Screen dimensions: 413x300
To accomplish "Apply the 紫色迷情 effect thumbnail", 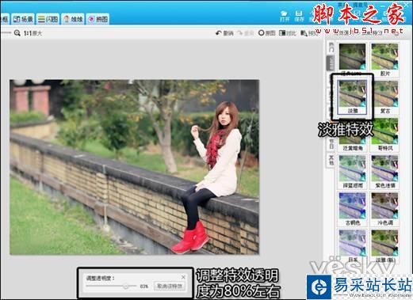I will point(384,172).
